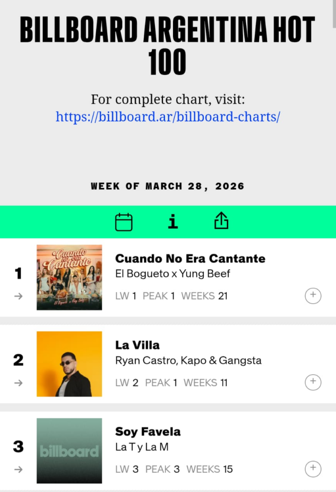Click trend arrow under rank 1
336x492 pixels.
[x=18, y=296]
